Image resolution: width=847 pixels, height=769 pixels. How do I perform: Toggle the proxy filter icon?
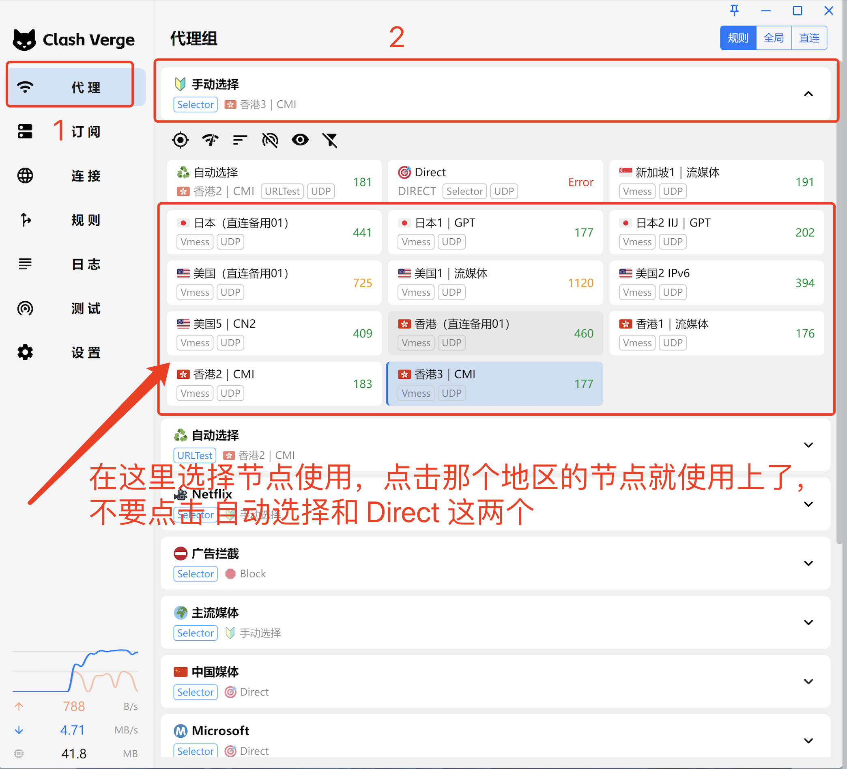(330, 140)
